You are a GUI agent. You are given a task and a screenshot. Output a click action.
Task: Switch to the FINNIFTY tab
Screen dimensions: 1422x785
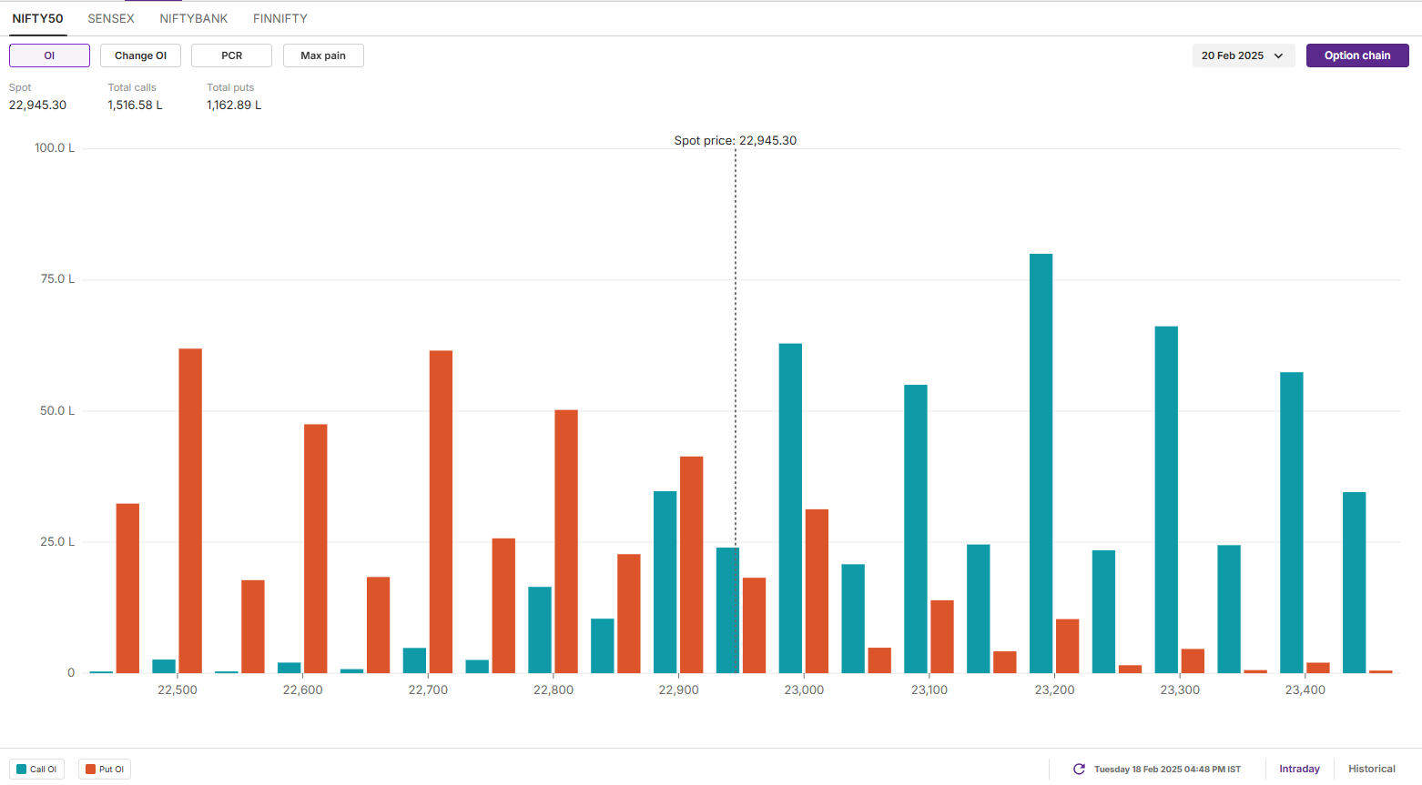[280, 18]
